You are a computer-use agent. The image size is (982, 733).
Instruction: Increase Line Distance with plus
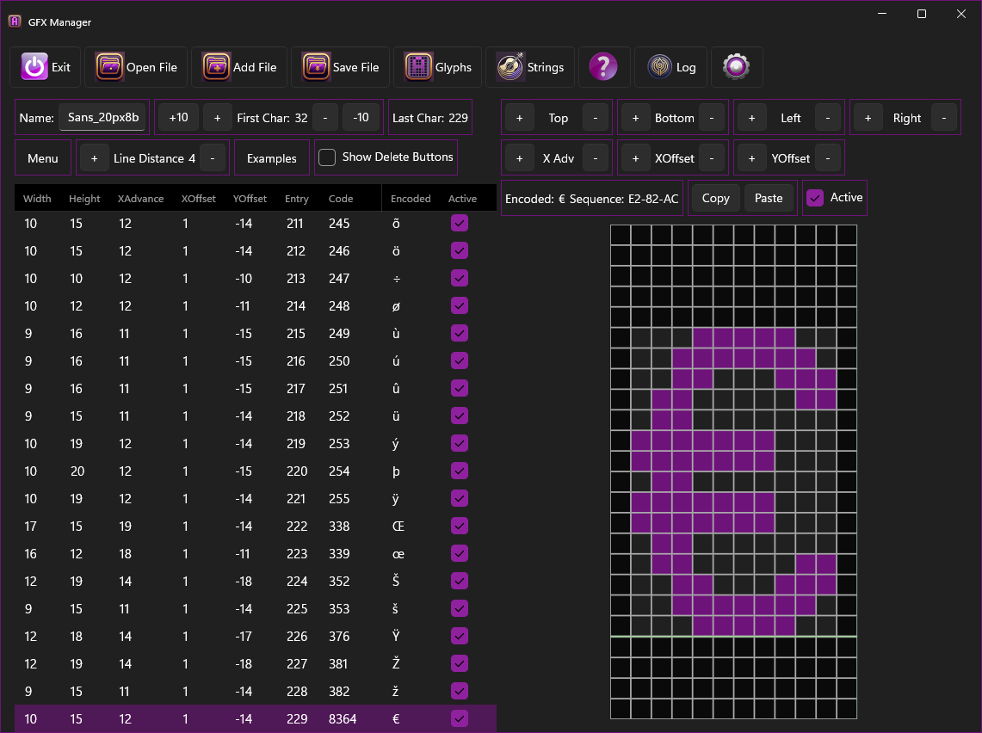(94, 158)
